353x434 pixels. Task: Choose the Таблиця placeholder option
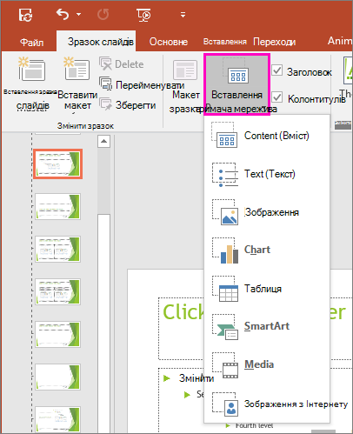[267, 289]
